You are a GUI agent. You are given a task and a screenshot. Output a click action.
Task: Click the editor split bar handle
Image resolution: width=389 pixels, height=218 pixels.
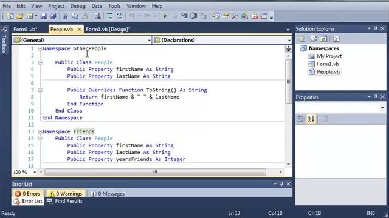[x=288, y=48]
